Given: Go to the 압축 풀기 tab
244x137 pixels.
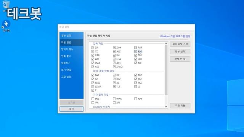Looking at the screenshot, I should coord(71,56).
